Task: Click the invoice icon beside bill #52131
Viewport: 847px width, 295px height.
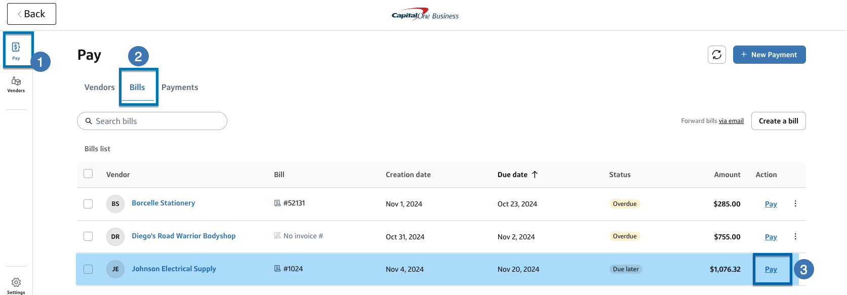Action: coord(276,203)
